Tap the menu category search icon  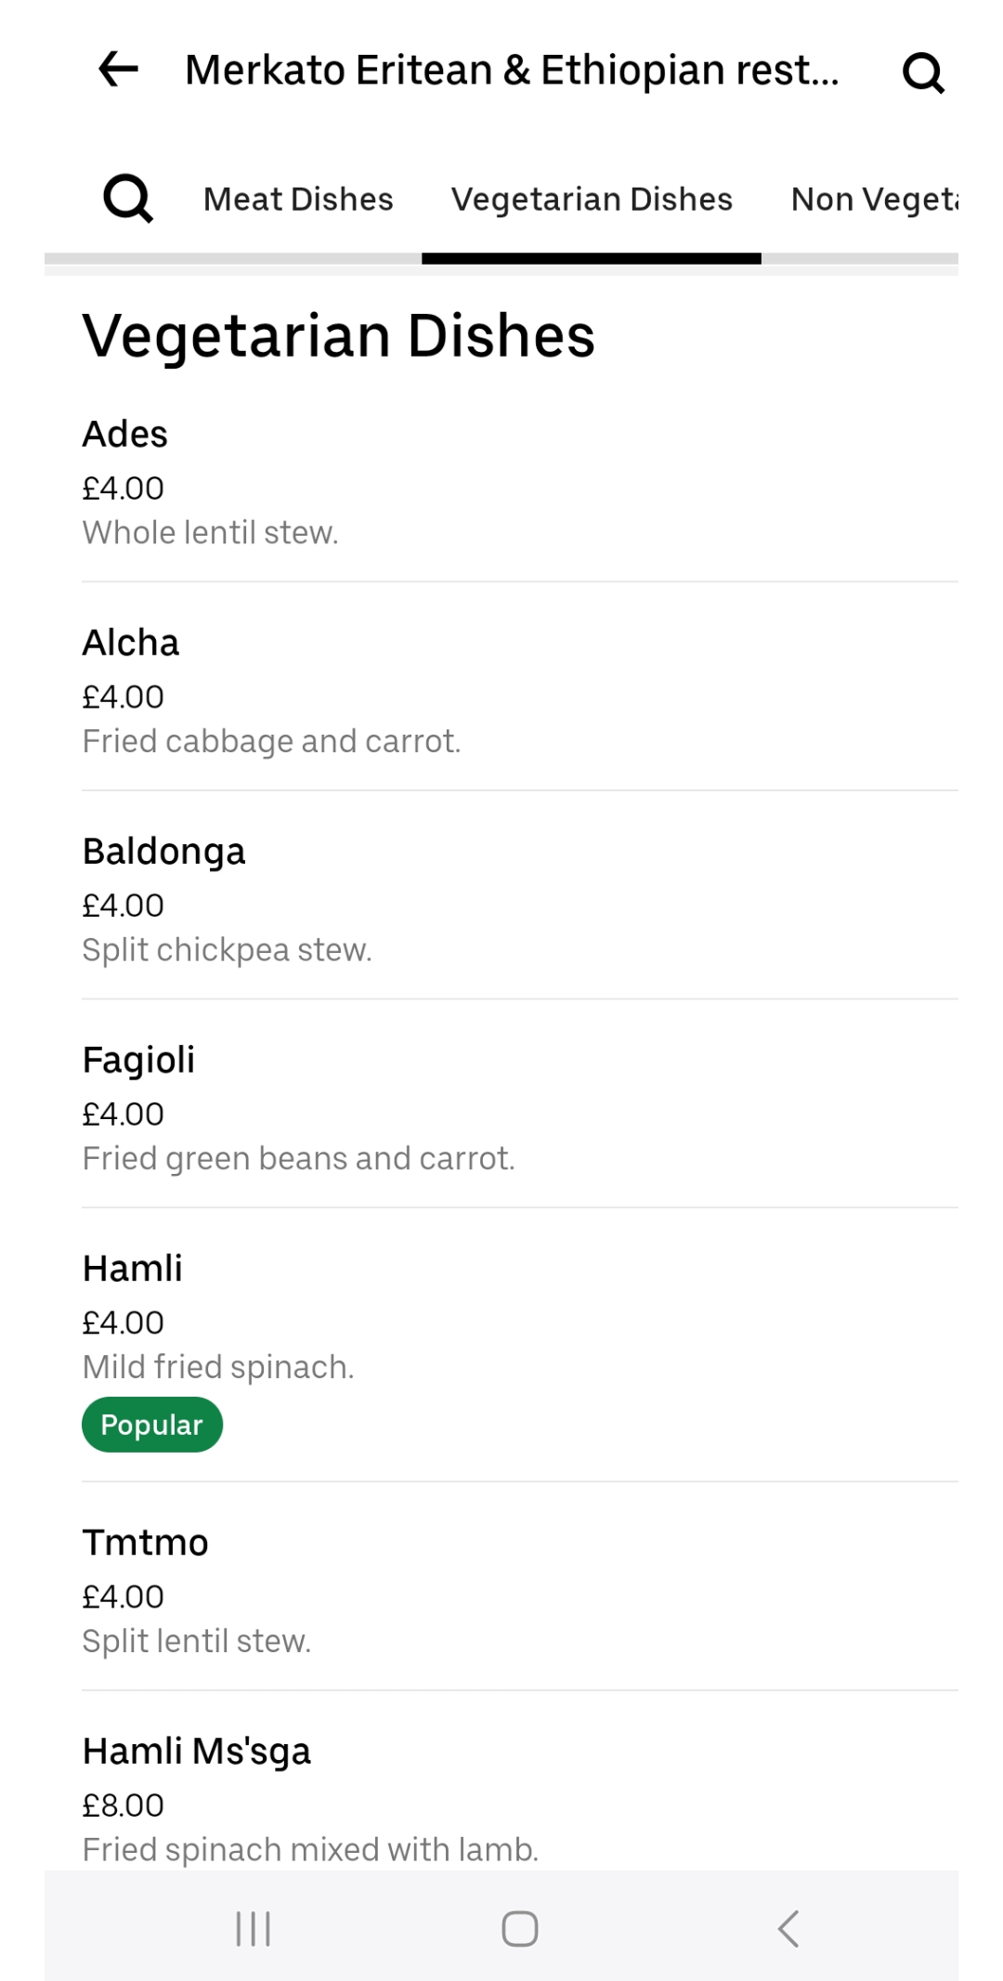coord(128,199)
